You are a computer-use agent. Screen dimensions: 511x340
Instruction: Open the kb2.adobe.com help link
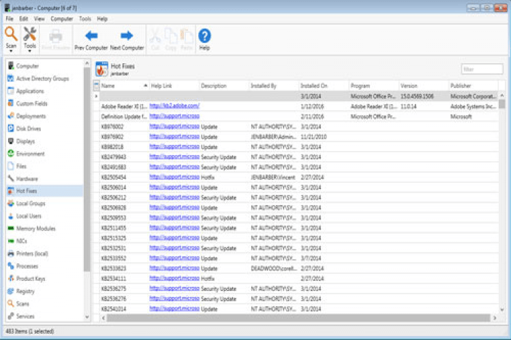pos(174,106)
